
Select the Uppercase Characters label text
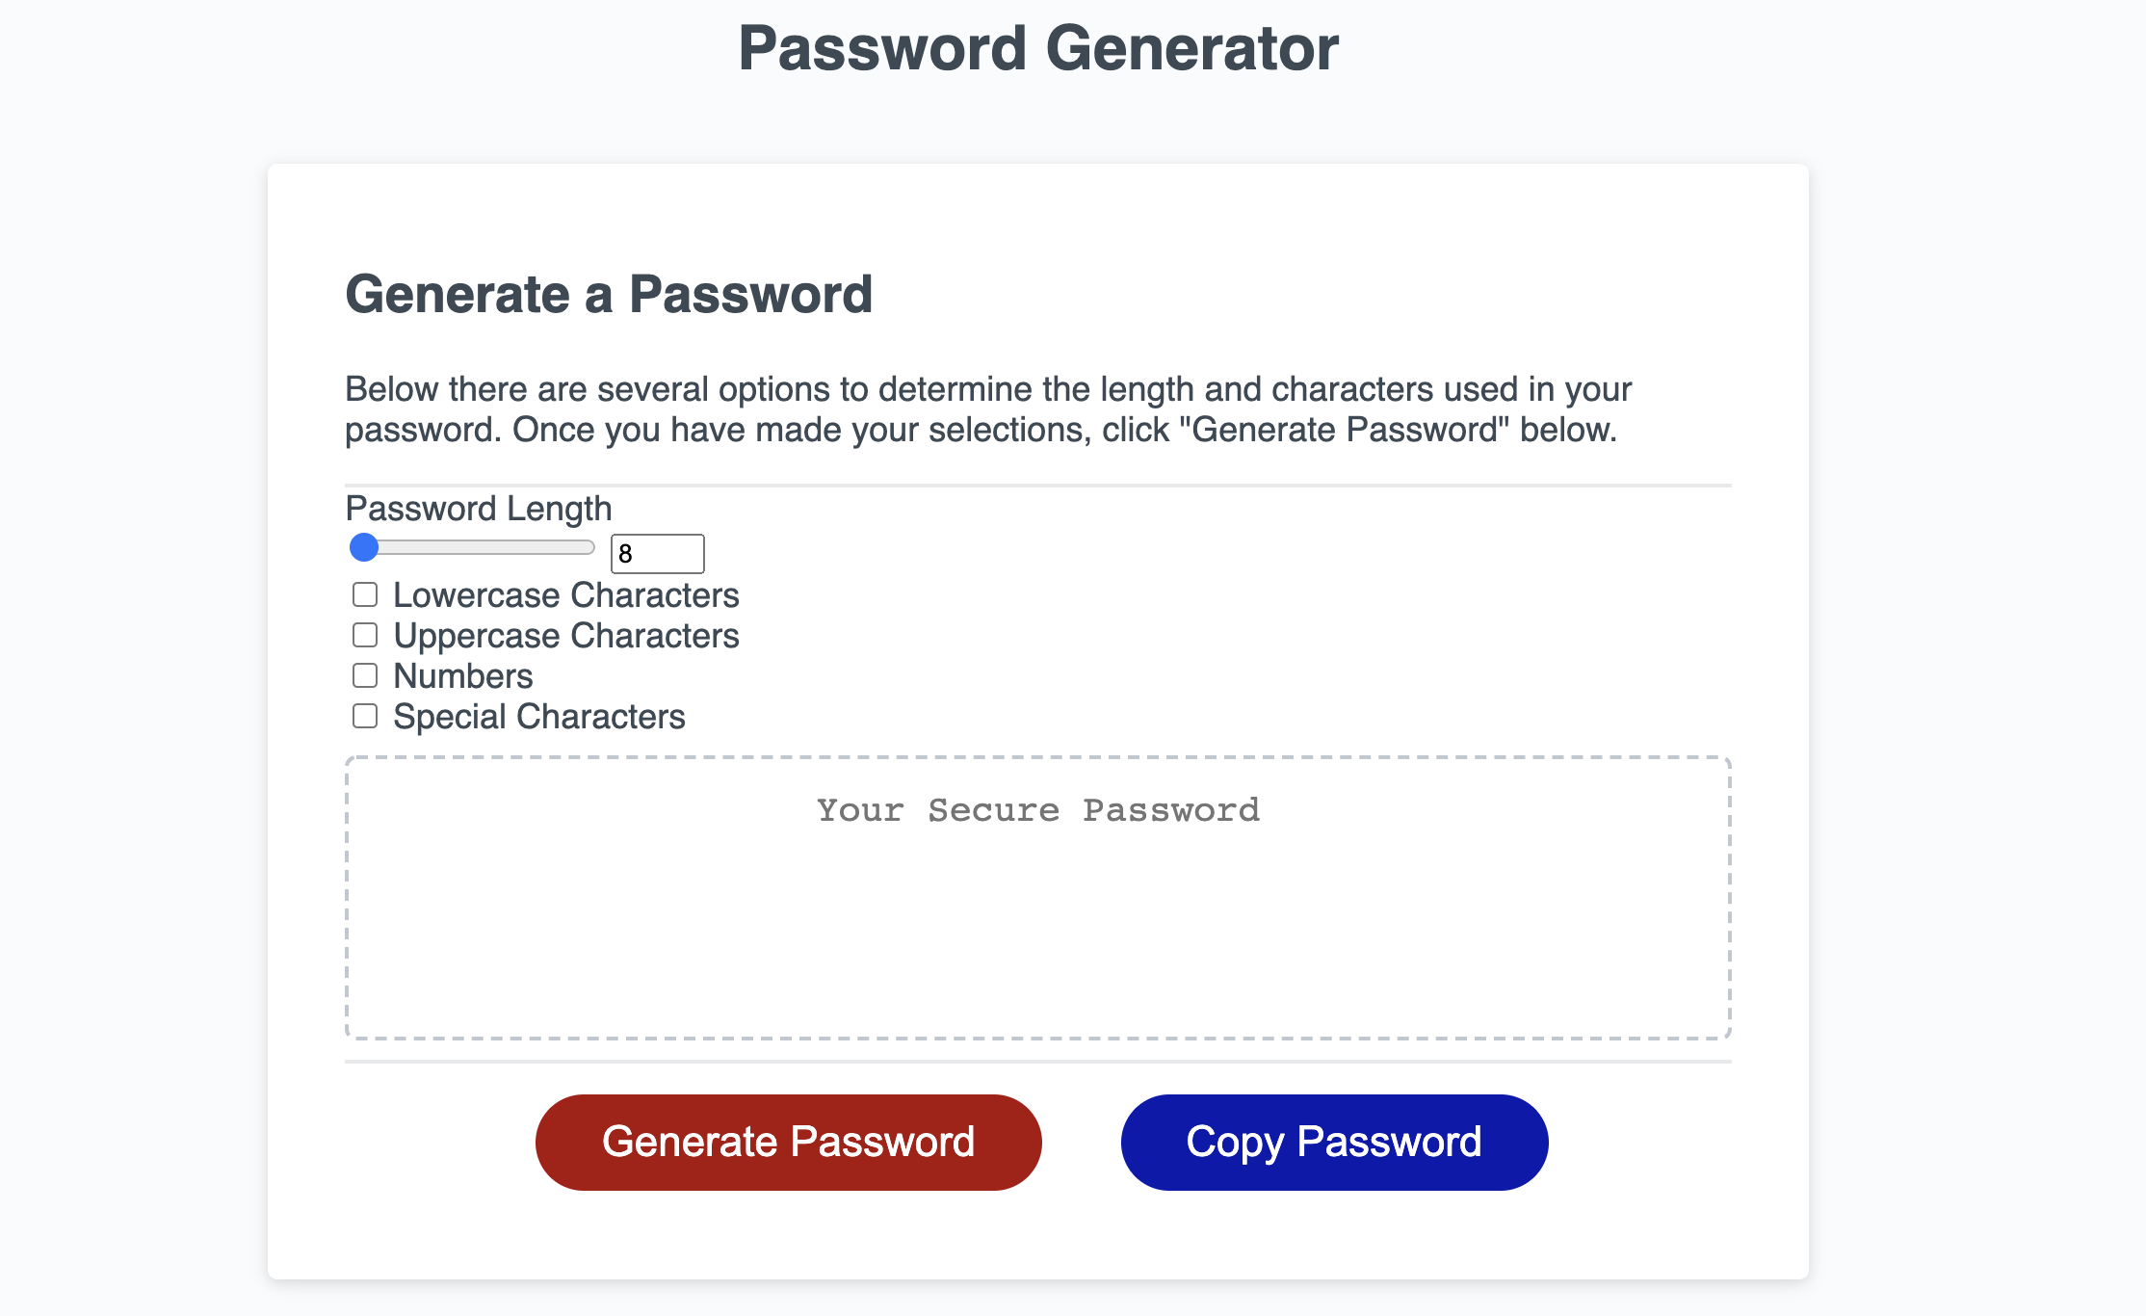click(564, 635)
